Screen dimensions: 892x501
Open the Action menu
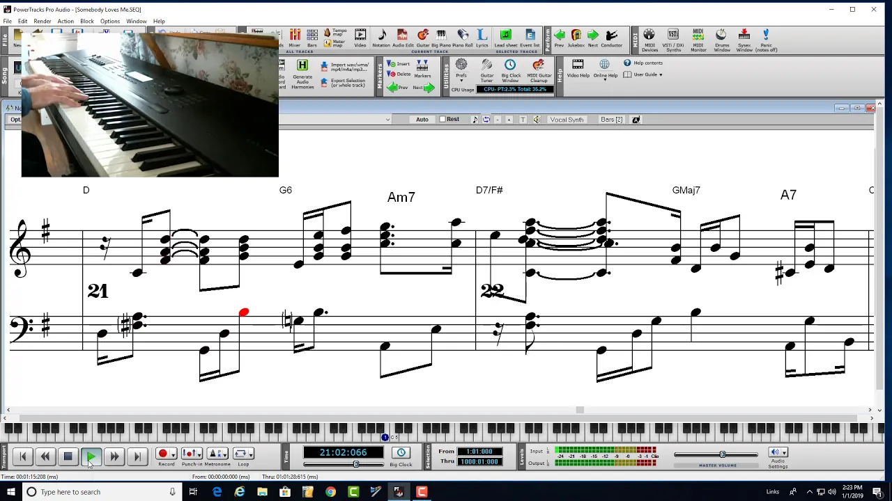tap(66, 22)
